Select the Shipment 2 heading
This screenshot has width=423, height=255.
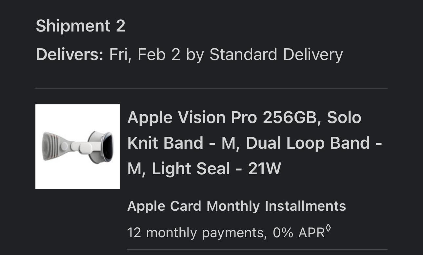[80, 26]
